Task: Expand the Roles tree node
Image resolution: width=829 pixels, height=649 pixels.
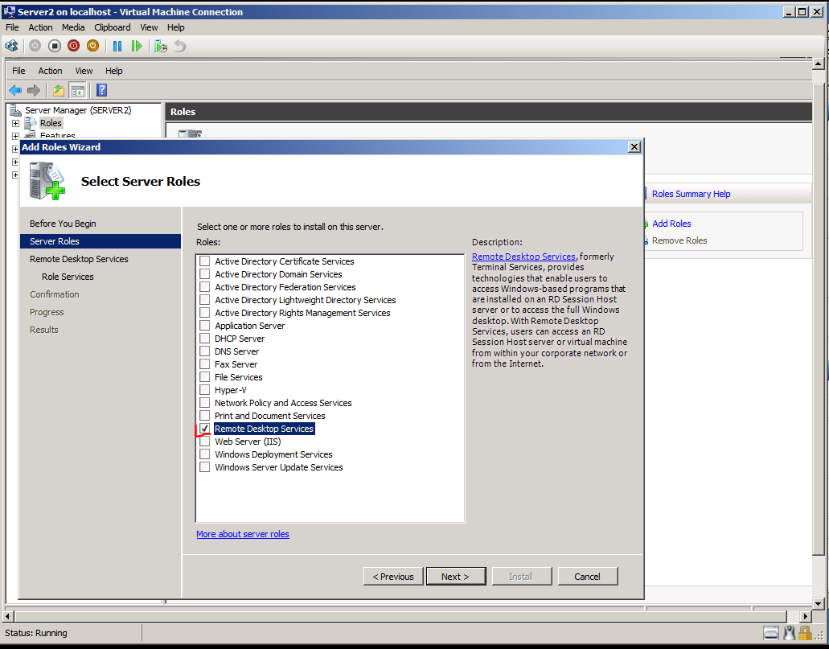Action: [15, 123]
